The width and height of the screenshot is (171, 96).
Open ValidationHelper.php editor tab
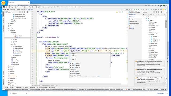pos(135,12)
